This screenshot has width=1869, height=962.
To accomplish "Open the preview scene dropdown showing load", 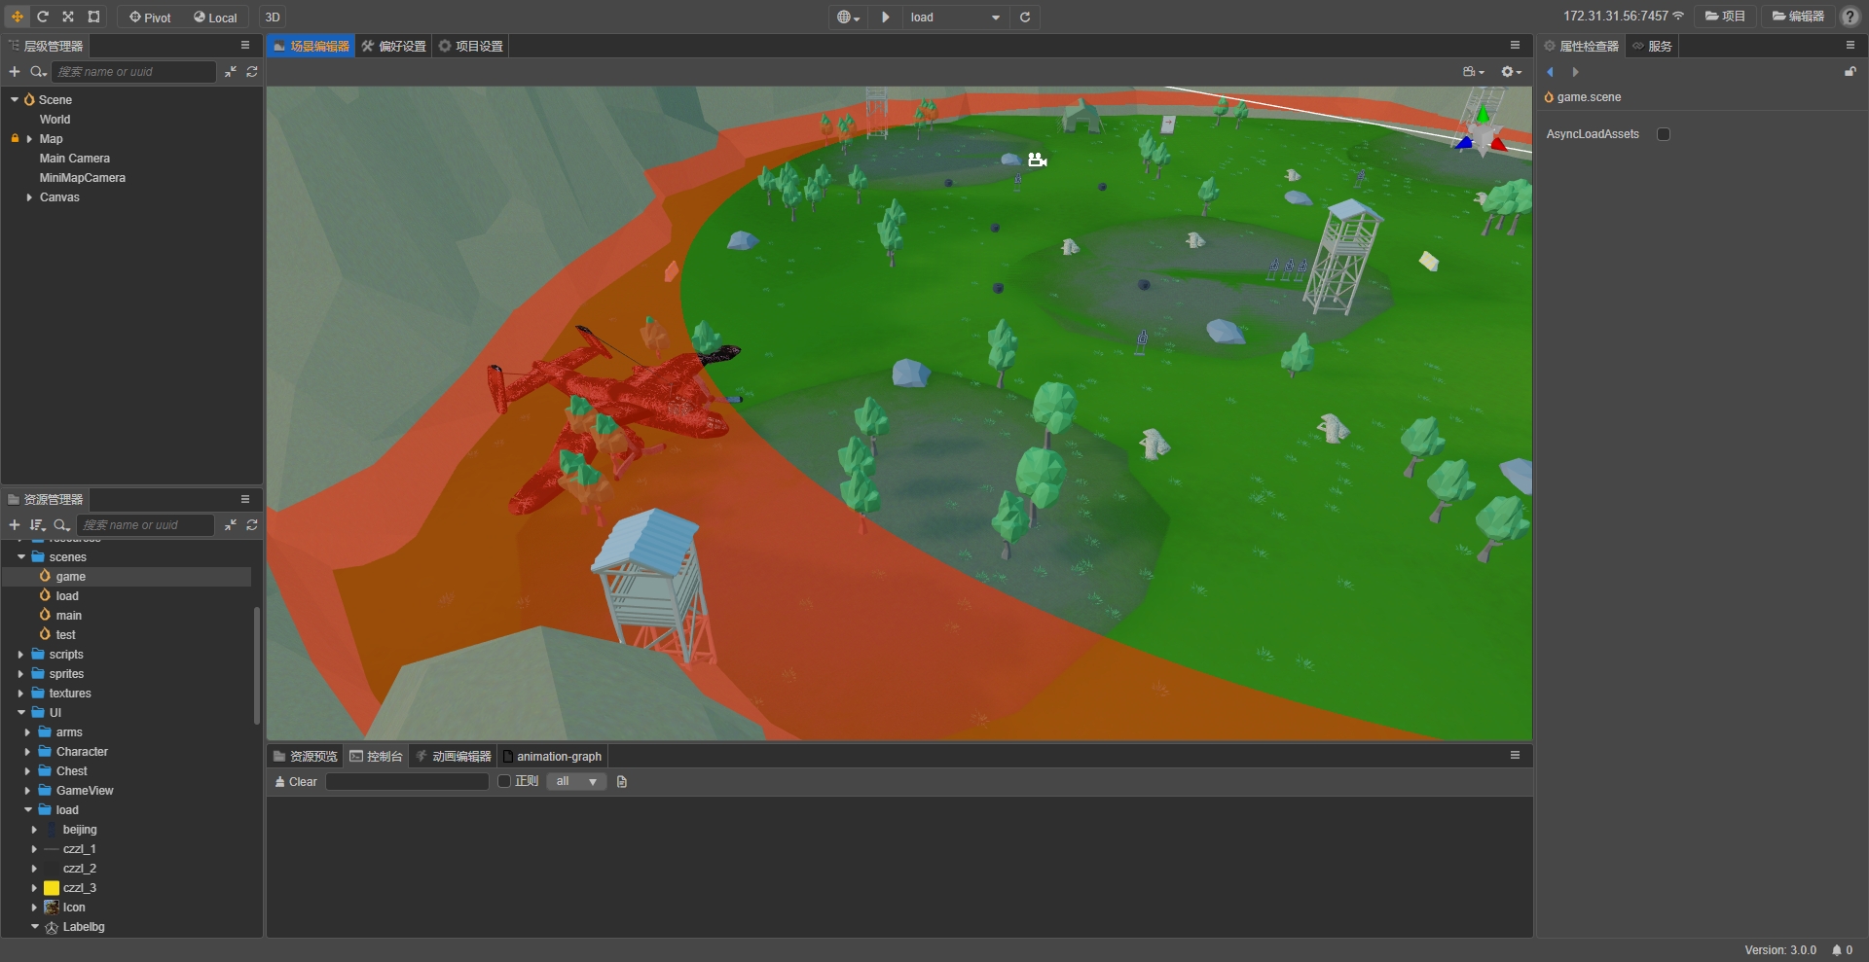I will [954, 17].
